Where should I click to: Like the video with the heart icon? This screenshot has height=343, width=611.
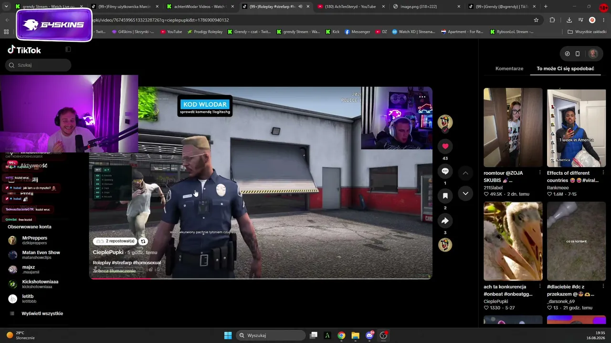(445, 146)
